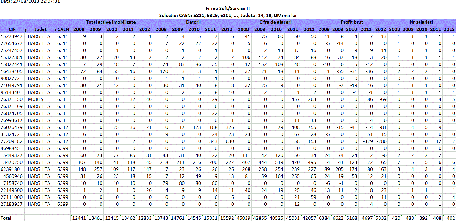The image size is (456, 221).
Task: Select the 'Cifra de afaceri' group header
Action: pos(275,22)
